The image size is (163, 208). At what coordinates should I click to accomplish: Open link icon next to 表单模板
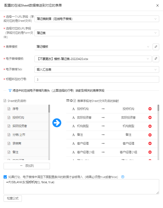156,47
